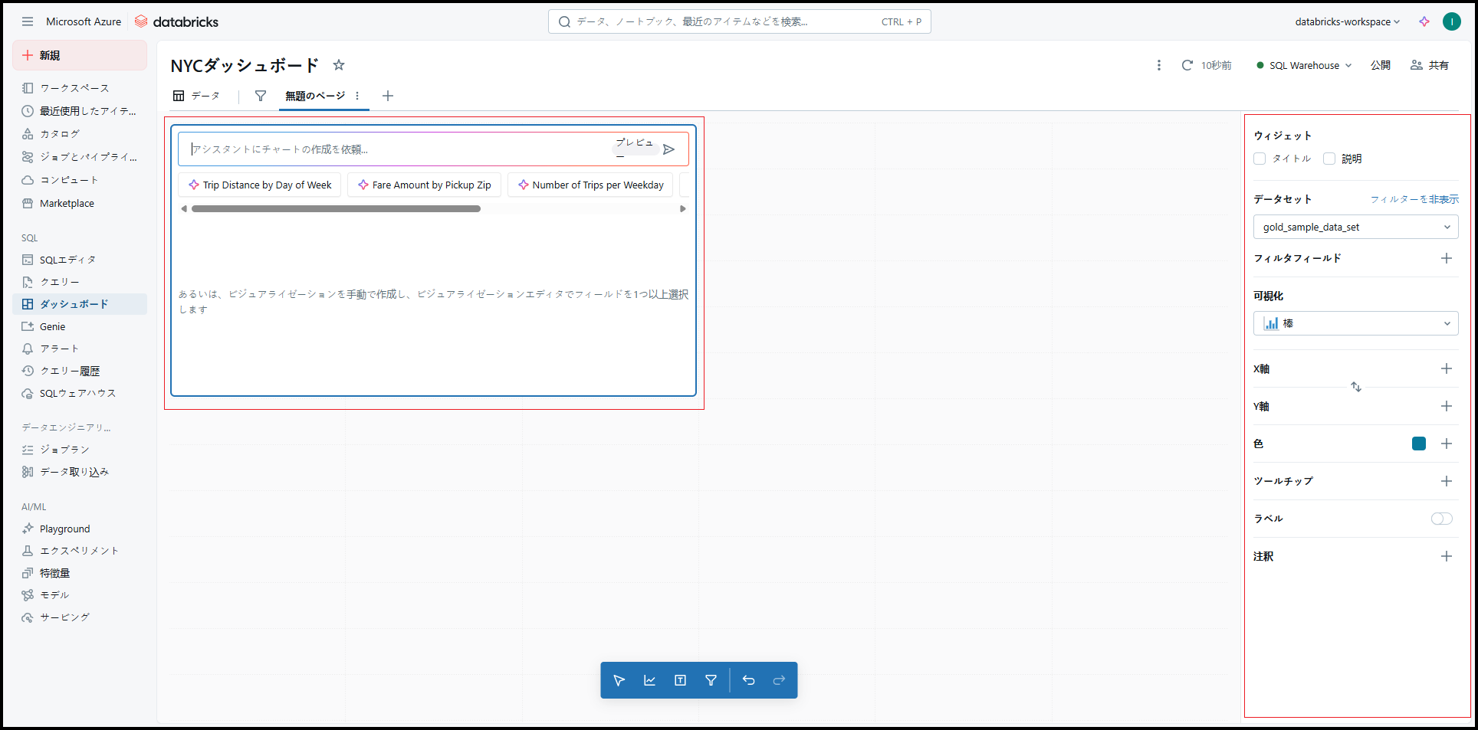
Task: Add a text box widget
Action: (680, 680)
